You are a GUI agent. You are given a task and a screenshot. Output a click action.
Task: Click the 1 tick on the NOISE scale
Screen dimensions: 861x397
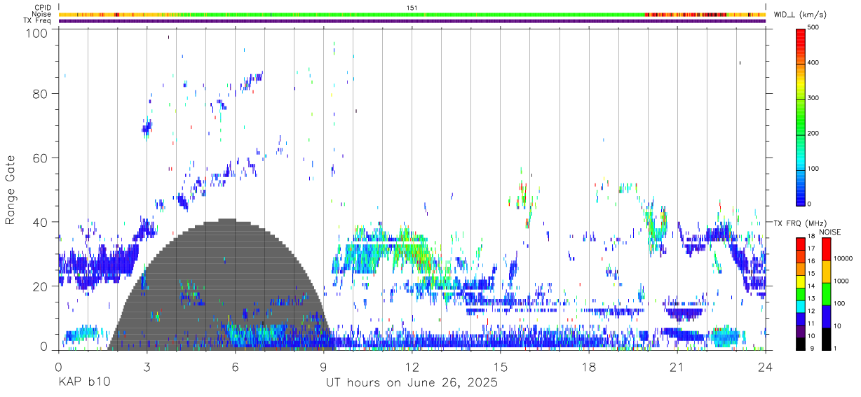click(836, 348)
